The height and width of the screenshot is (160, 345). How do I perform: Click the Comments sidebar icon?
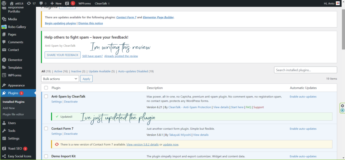point(4,42)
